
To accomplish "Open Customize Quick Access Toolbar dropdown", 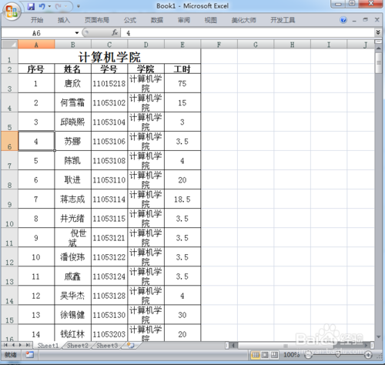I will (x=79, y=6).
